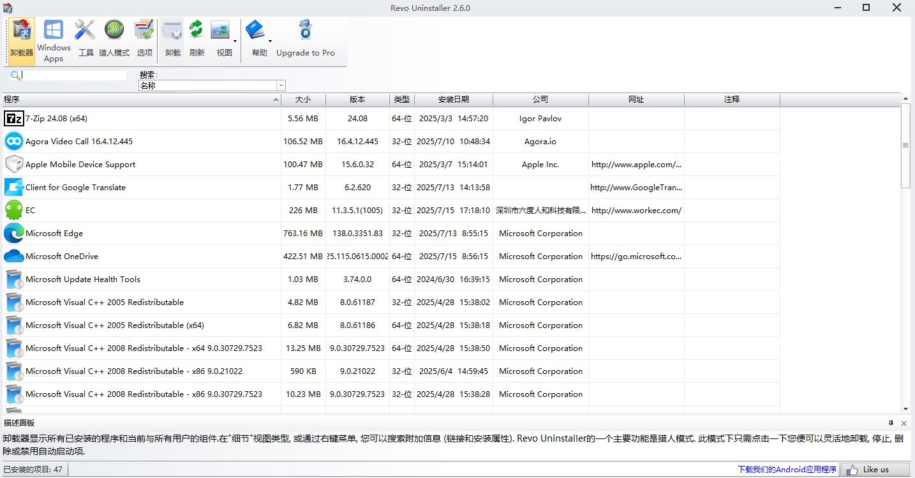Click the 763.16 MB size cell
This screenshot has width=915, height=478.
click(303, 234)
